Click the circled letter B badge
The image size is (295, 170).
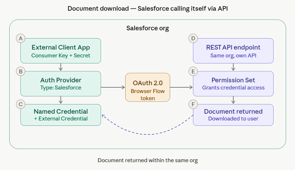pyautogui.click(x=21, y=72)
